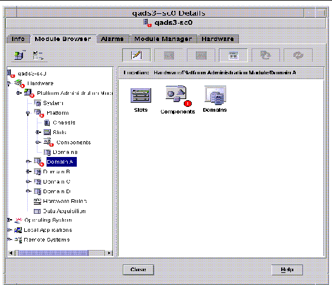Click the Hardware node icon in tree
This screenshot has width=332, height=285.
[19, 83]
